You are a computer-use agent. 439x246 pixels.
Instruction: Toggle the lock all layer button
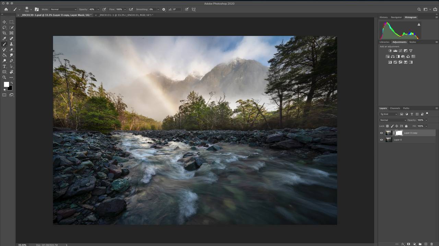coord(406,126)
